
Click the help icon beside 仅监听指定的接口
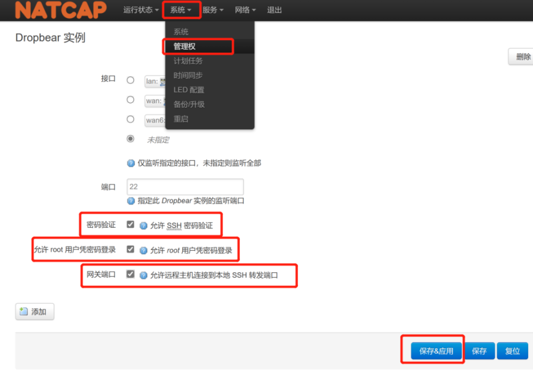tap(131, 163)
